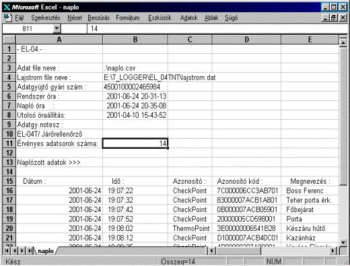This screenshot has height=266, width=350.
Task: Select cell 'EL-04T/ Járőrellenőrző'
Action: [59, 134]
